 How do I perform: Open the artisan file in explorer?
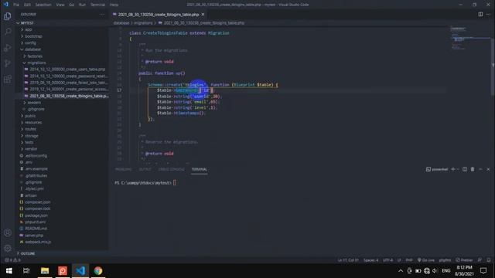click(x=62, y=195)
